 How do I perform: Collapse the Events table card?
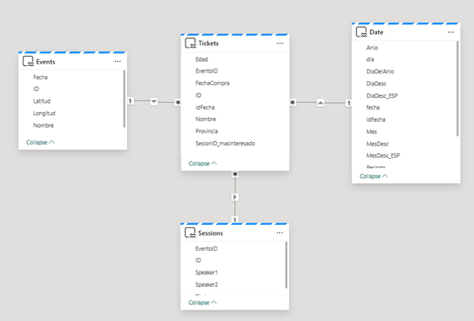click(x=40, y=142)
